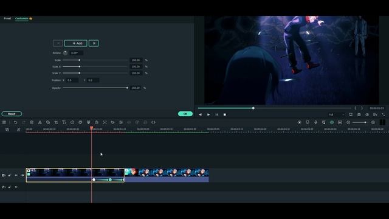Click the Scale Y percentage field
Screen dimensions: 389x219
[x=136, y=73]
